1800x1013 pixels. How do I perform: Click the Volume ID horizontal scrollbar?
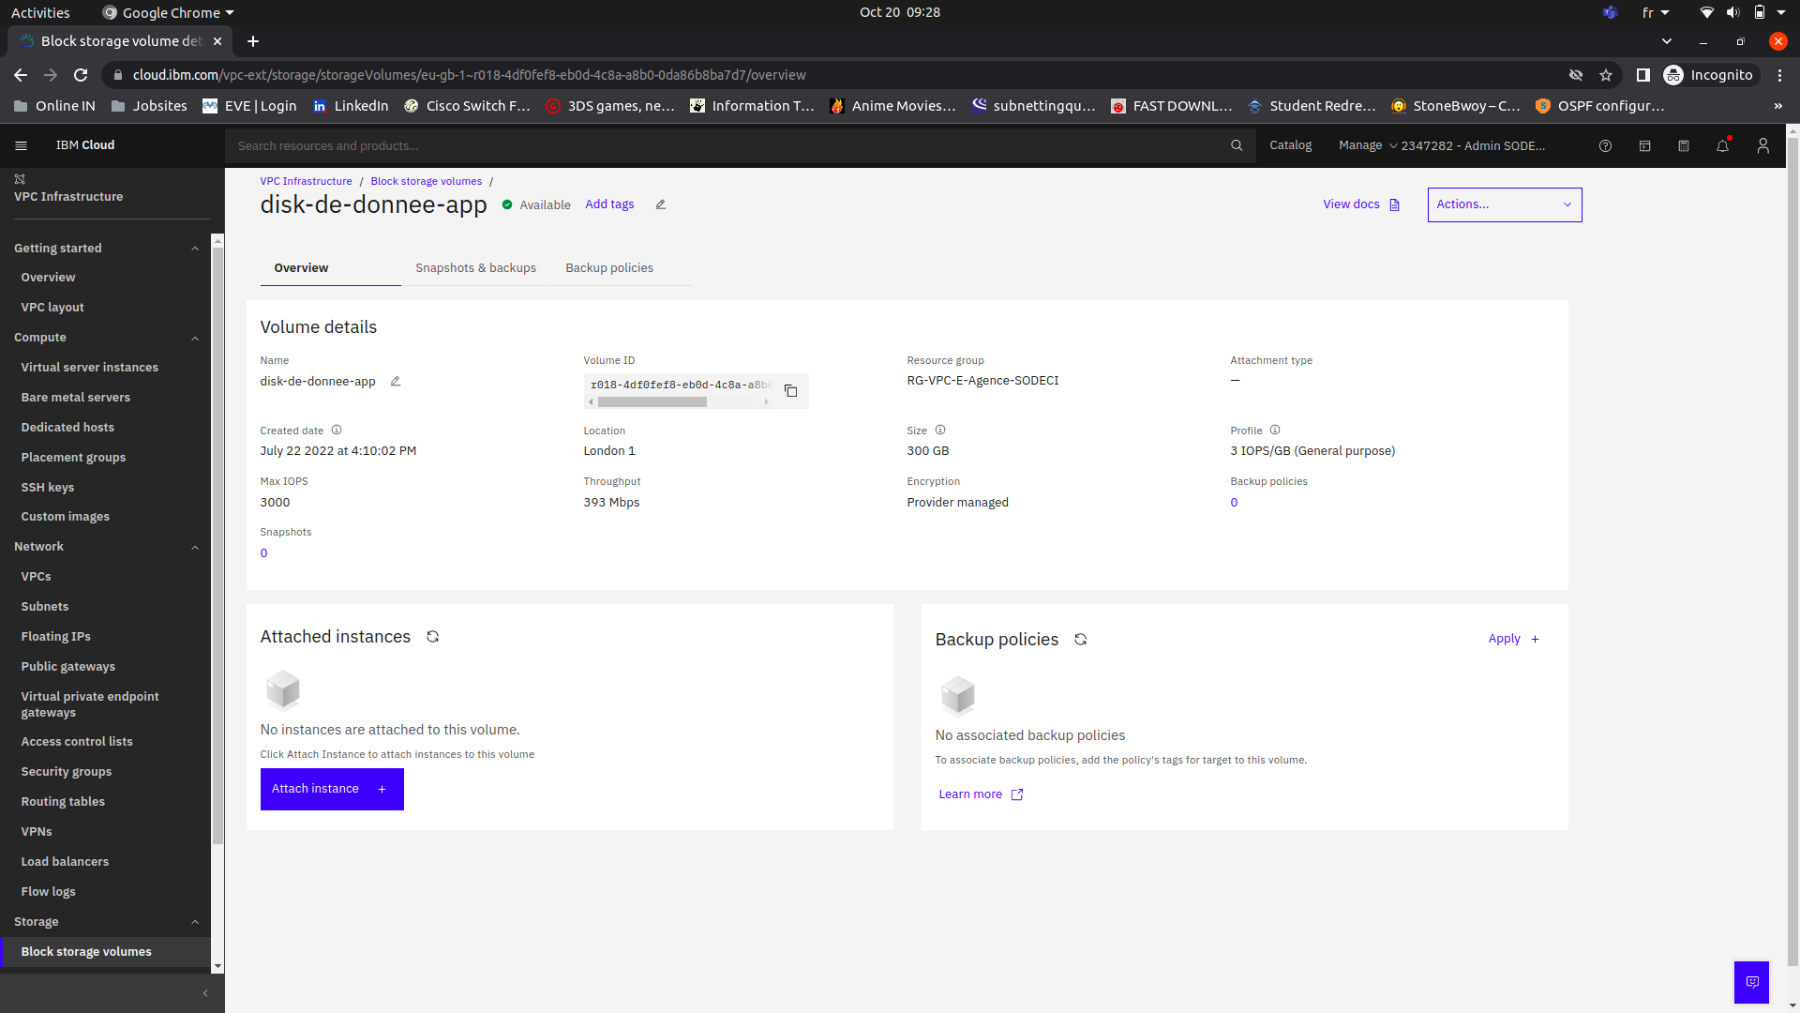(652, 402)
